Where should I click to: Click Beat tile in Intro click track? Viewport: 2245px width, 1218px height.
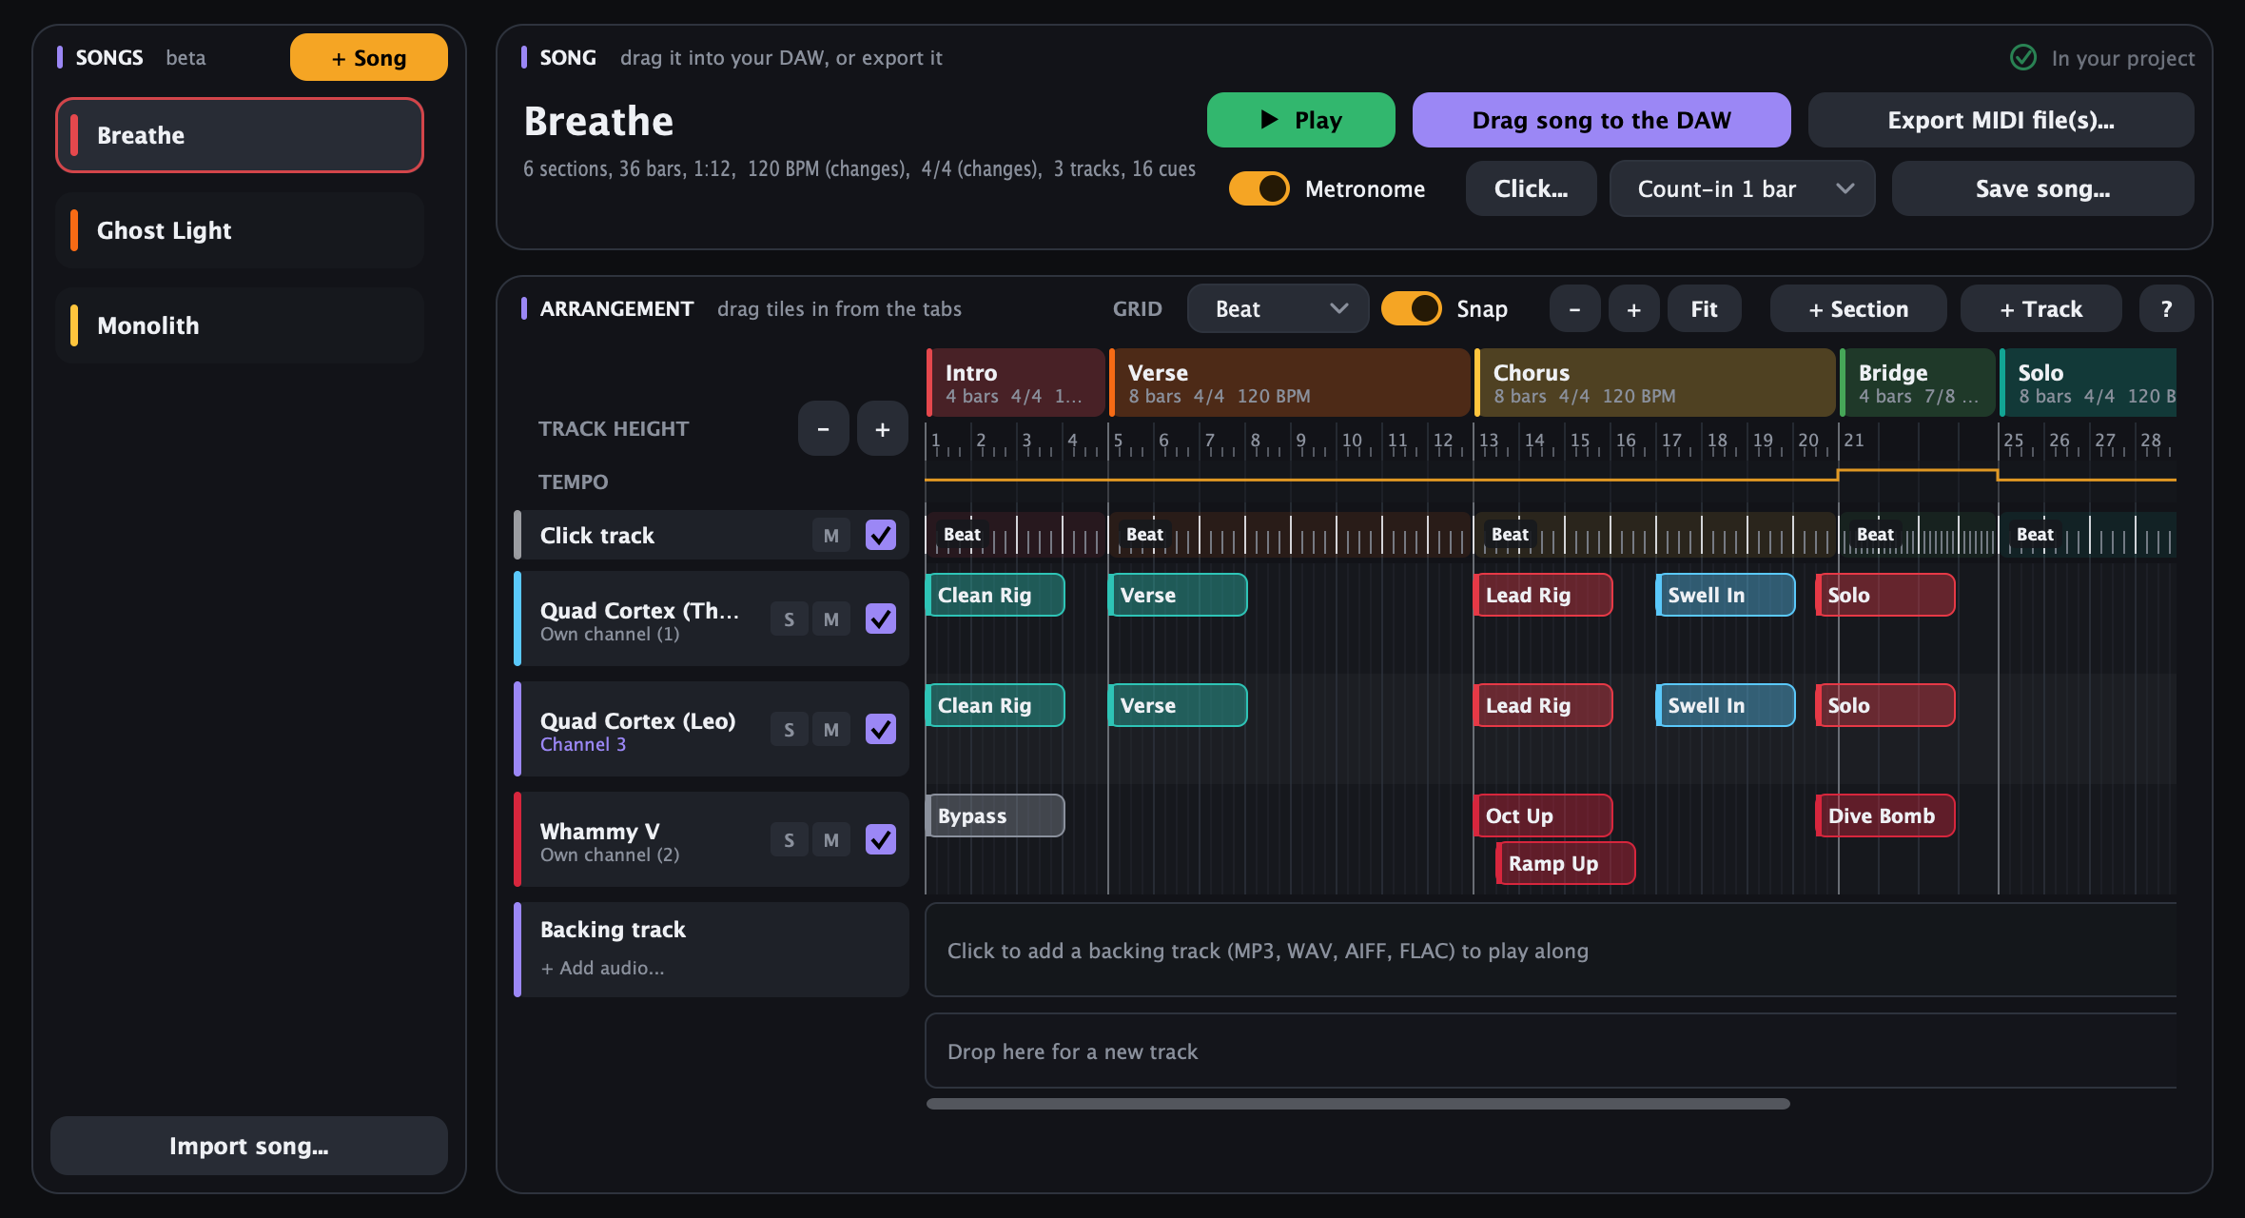tap(962, 535)
